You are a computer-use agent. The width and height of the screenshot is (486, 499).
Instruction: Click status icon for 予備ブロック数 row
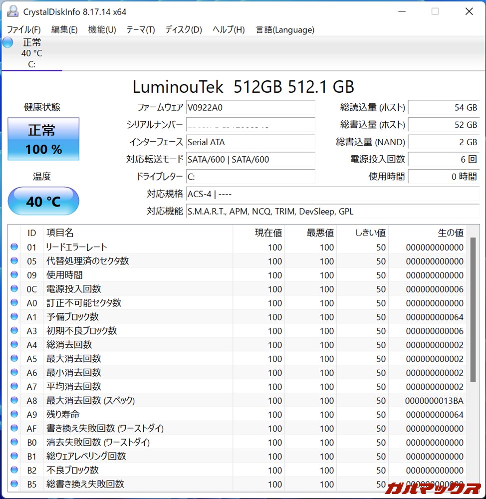pyautogui.click(x=14, y=317)
